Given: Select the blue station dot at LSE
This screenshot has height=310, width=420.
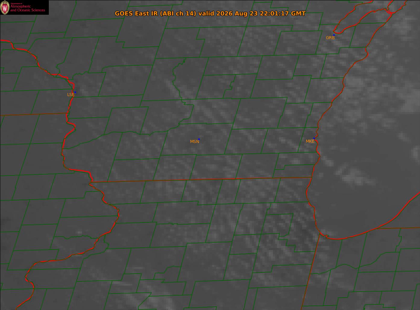Looking at the screenshot, I should [75, 92].
